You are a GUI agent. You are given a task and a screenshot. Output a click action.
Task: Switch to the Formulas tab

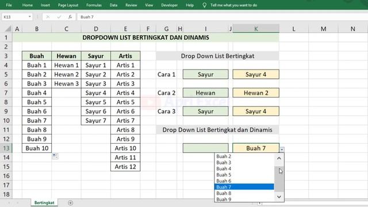(x=94, y=5)
